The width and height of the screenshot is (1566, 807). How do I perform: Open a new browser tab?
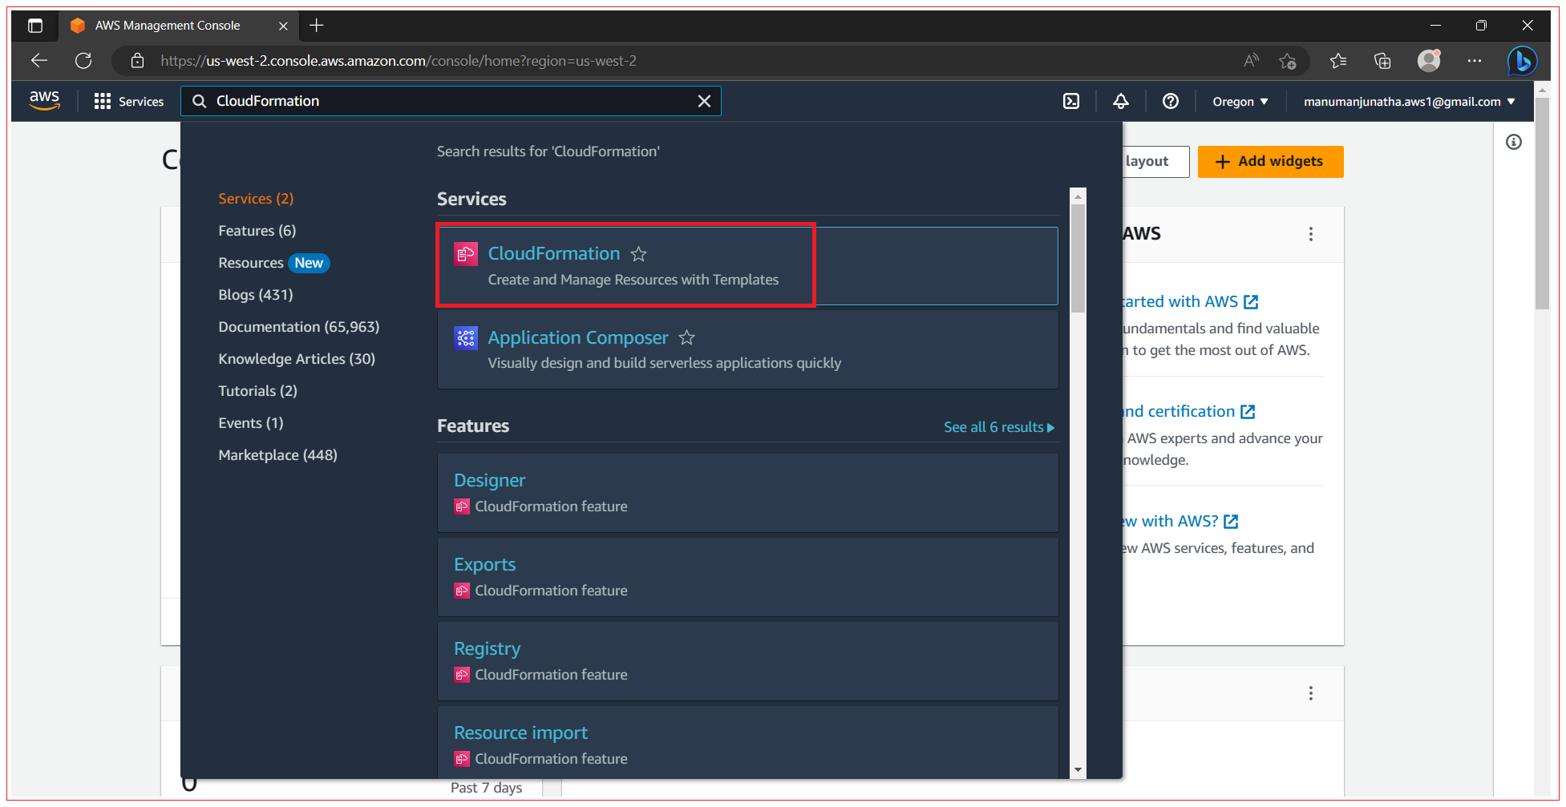[317, 26]
